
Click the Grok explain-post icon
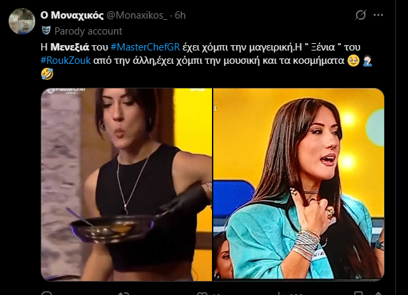pyautogui.click(x=361, y=15)
